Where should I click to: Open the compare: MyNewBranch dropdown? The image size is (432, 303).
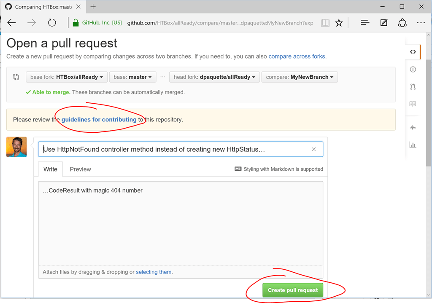(300, 77)
